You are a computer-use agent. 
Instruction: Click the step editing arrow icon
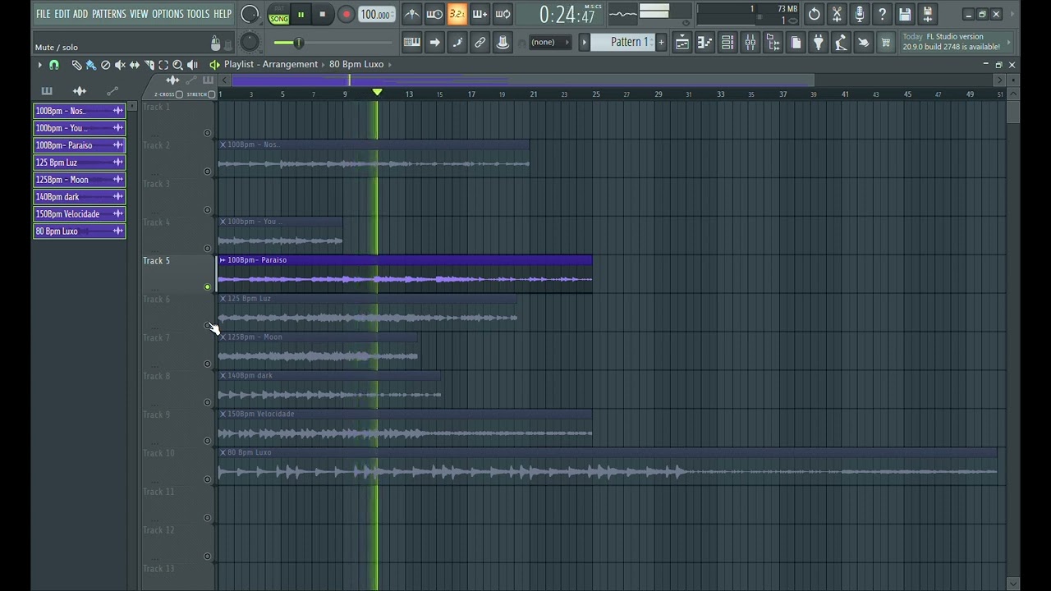tap(434, 43)
